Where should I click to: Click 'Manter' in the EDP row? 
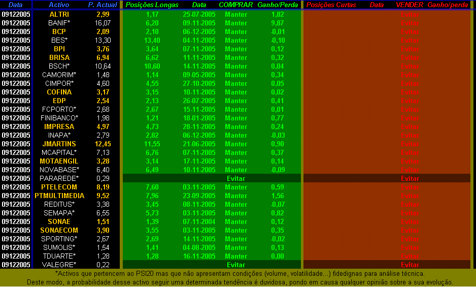236,101
